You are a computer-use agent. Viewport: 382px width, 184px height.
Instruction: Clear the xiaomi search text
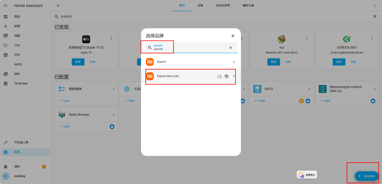(231, 48)
